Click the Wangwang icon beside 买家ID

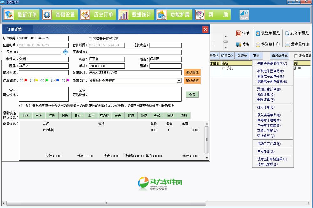point(65,52)
